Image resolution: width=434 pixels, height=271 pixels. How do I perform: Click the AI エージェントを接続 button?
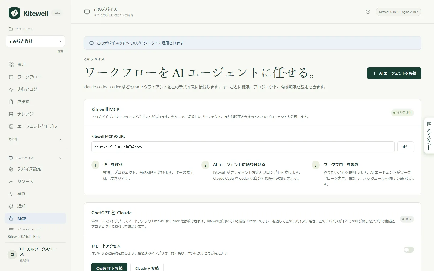pyautogui.click(x=394, y=73)
